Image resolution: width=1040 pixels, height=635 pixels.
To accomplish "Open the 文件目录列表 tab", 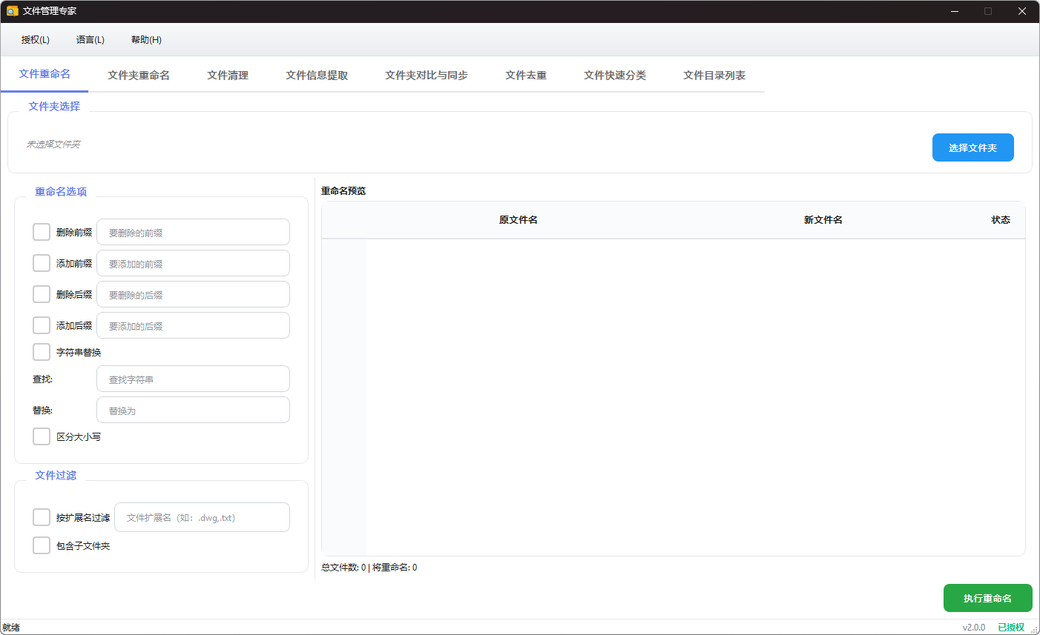I will point(713,75).
